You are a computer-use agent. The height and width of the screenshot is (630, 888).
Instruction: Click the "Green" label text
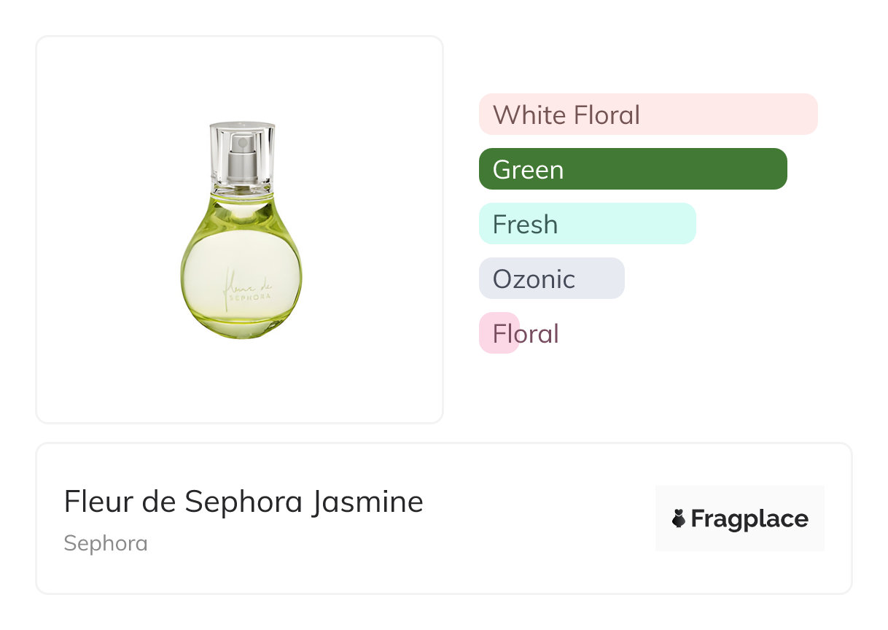pos(528,170)
